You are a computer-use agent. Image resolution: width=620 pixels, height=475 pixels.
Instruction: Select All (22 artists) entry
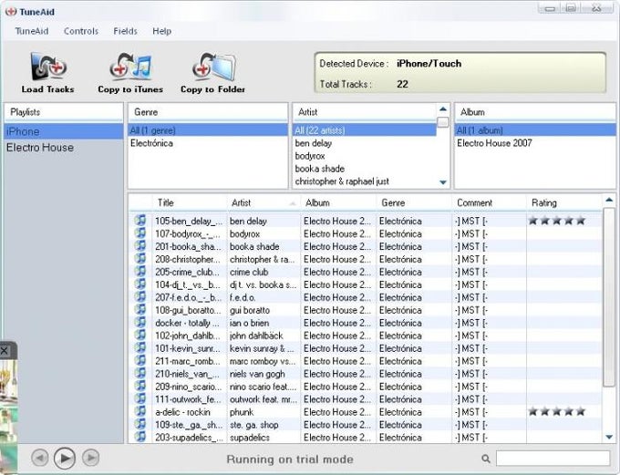coord(364,130)
